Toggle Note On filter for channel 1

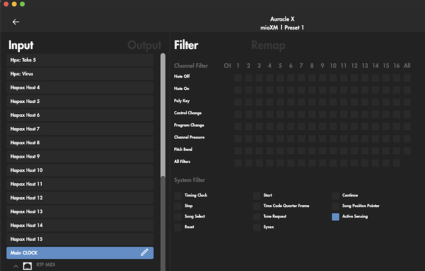pyautogui.click(x=238, y=89)
